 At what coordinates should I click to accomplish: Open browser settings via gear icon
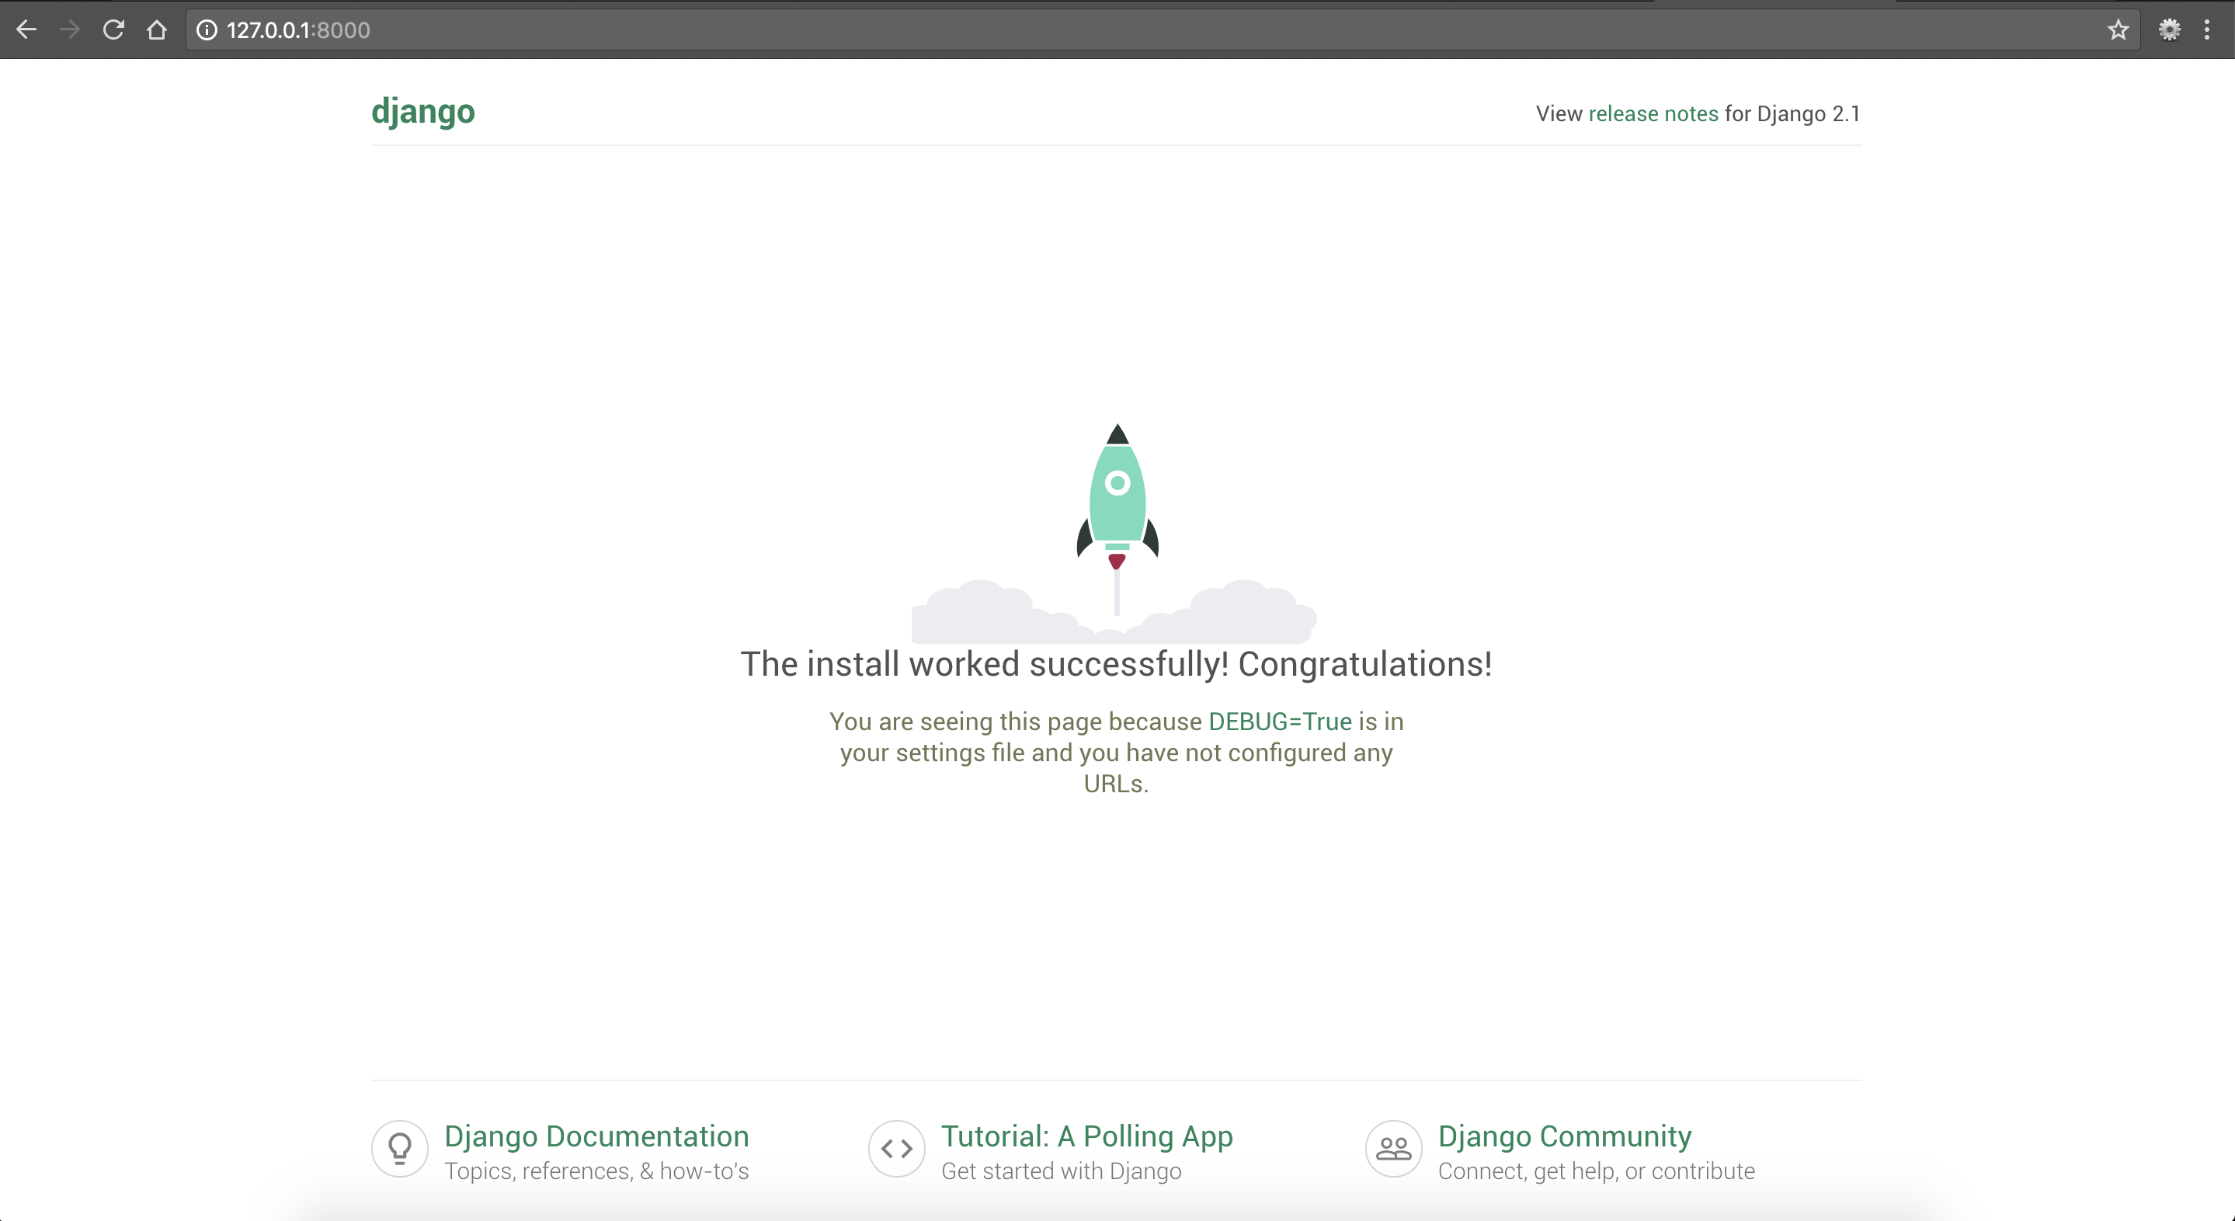(2169, 30)
